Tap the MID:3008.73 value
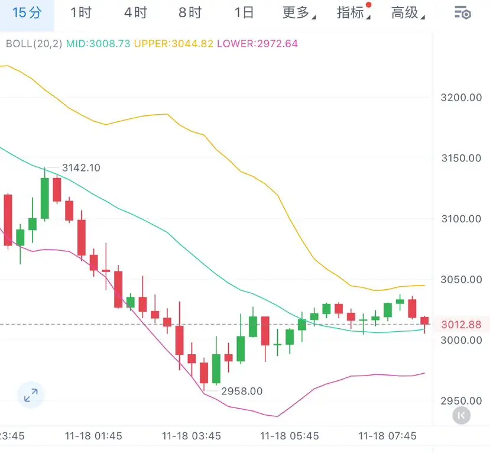The height and width of the screenshot is (453, 490). click(98, 43)
